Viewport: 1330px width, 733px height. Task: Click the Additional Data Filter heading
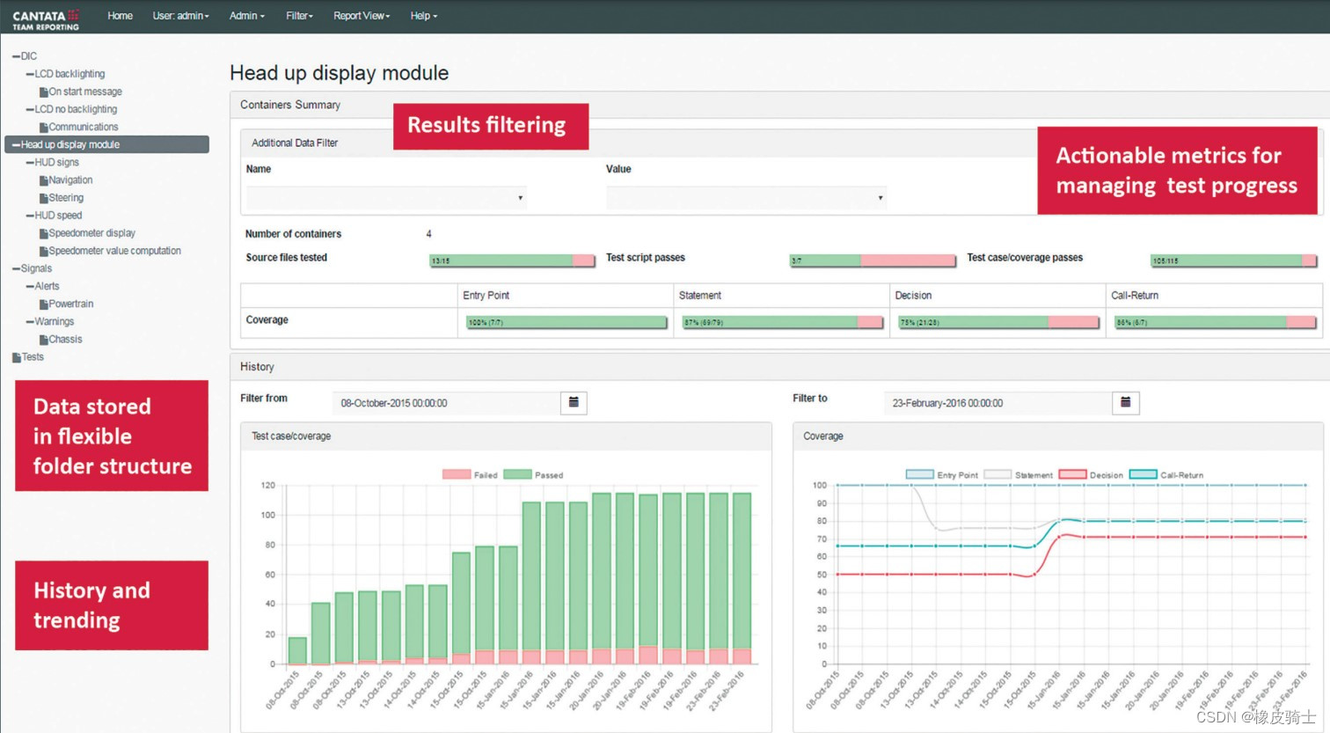click(295, 143)
